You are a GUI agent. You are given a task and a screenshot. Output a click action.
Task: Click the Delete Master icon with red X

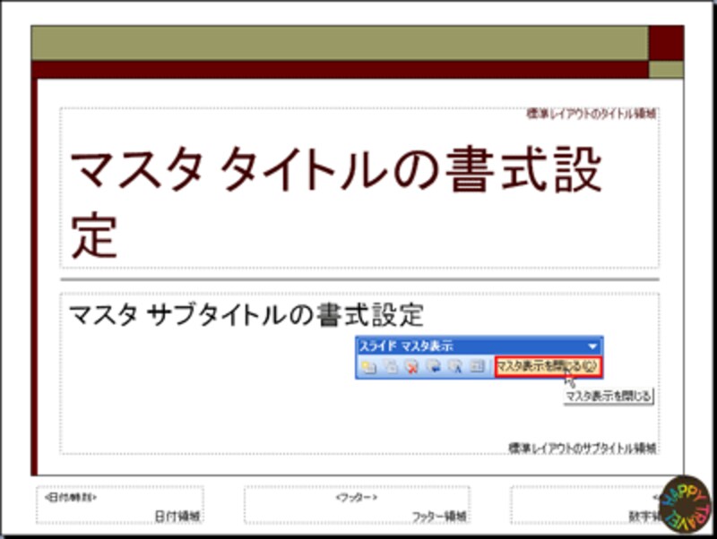(412, 366)
